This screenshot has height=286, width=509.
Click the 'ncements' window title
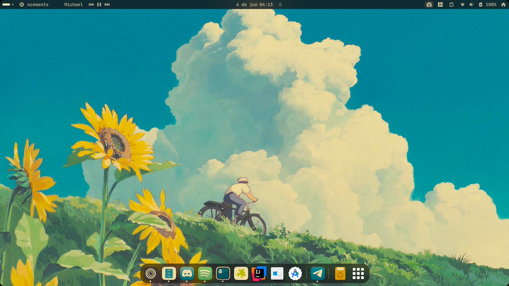[38, 4]
